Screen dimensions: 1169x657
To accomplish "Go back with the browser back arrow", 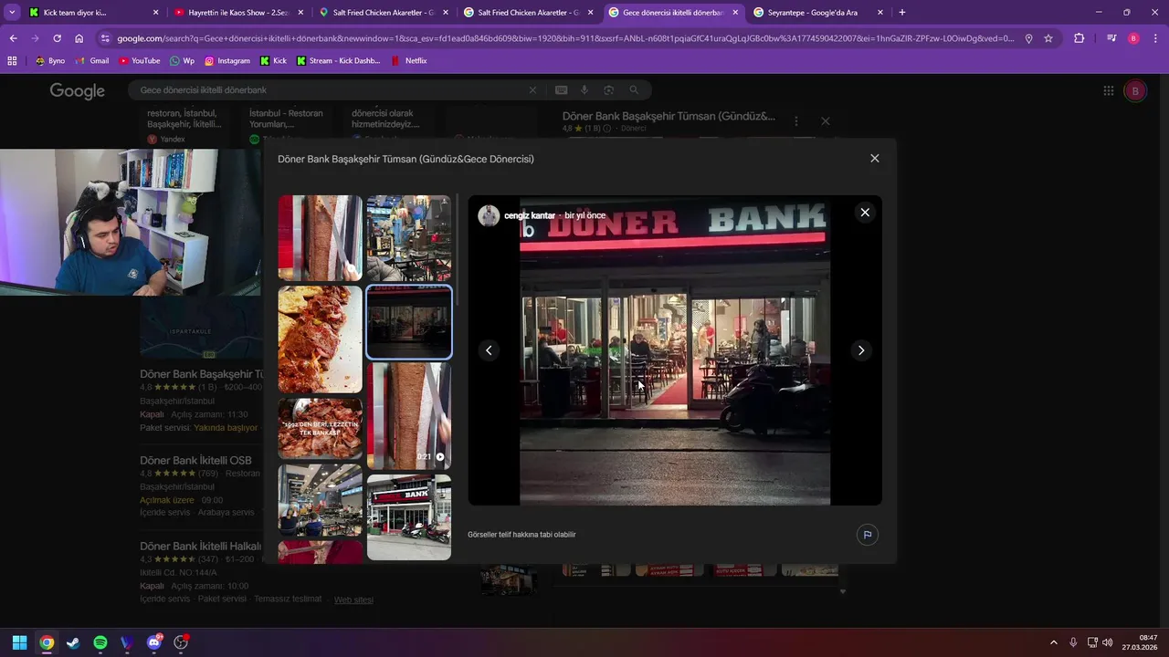I will coord(13,38).
